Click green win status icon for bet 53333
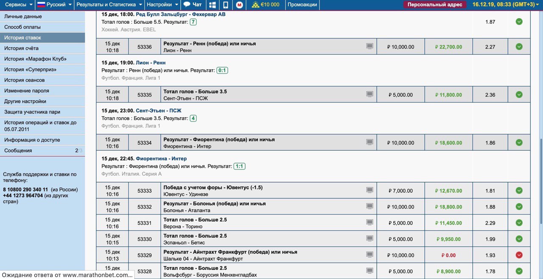Image resolution: width=543 pixels, height=279 pixels. [519, 191]
